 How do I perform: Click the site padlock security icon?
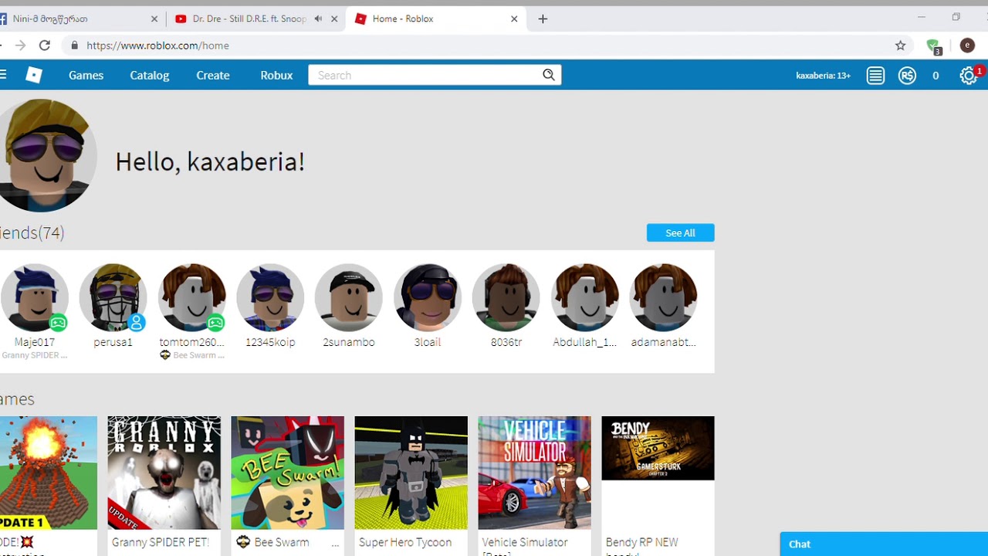click(x=74, y=46)
